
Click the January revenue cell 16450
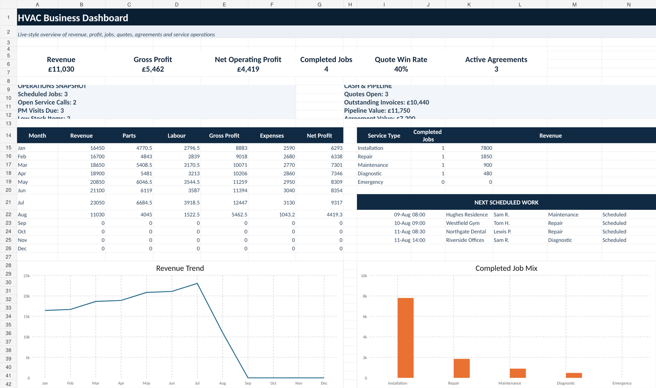pyautogui.click(x=81, y=148)
